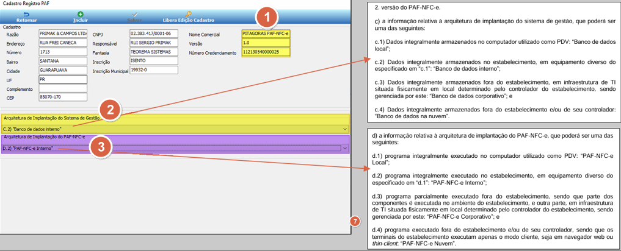This screenshot has width=621, height=251.
Task: Click the Libera Edição Cadastro key icon
Action: [189, 14]
